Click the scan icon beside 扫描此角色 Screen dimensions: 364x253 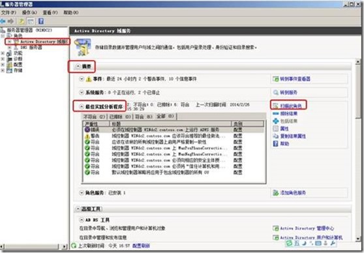pos(275,106)
